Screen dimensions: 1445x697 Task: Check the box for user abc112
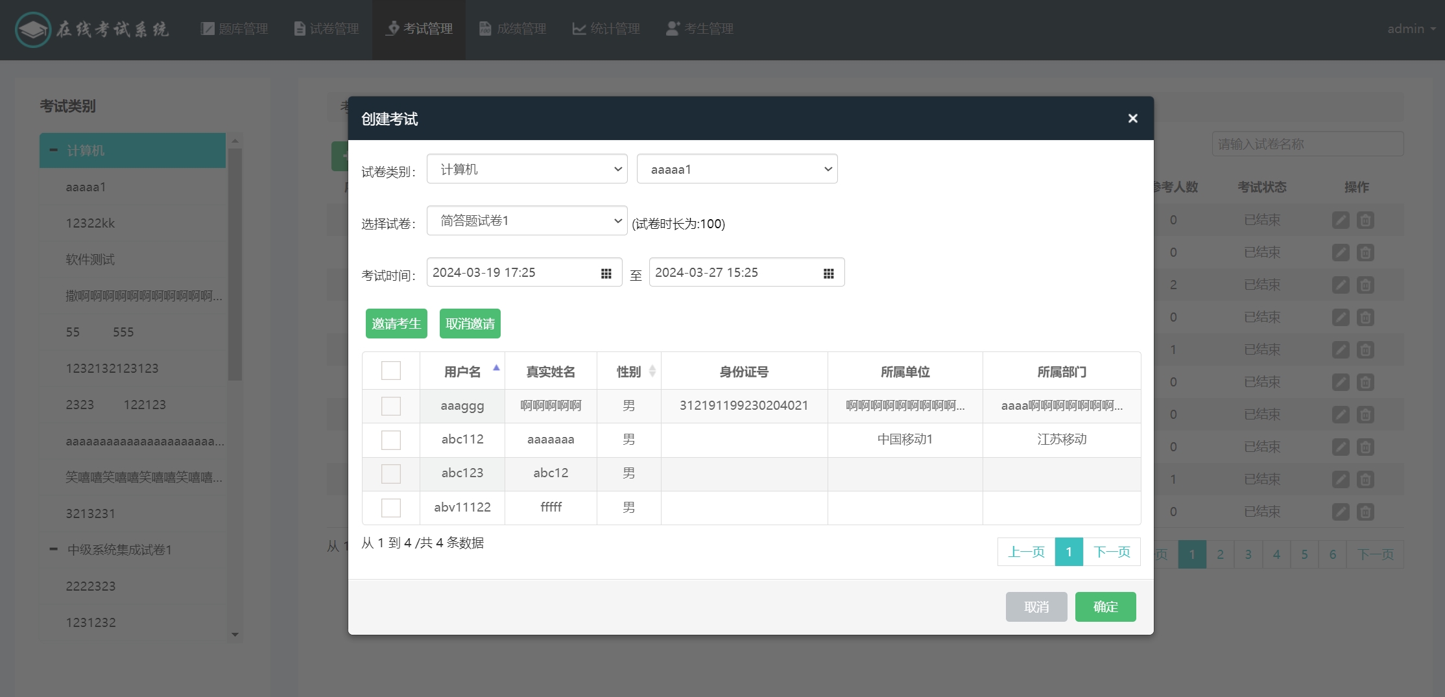391,440
